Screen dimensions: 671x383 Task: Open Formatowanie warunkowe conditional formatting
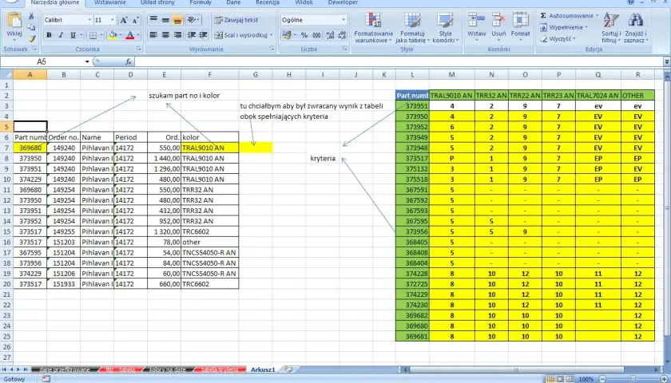(373, 28)
